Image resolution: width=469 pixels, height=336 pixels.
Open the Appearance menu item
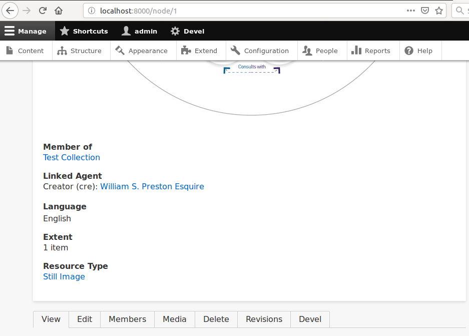[x=142, y=51]
